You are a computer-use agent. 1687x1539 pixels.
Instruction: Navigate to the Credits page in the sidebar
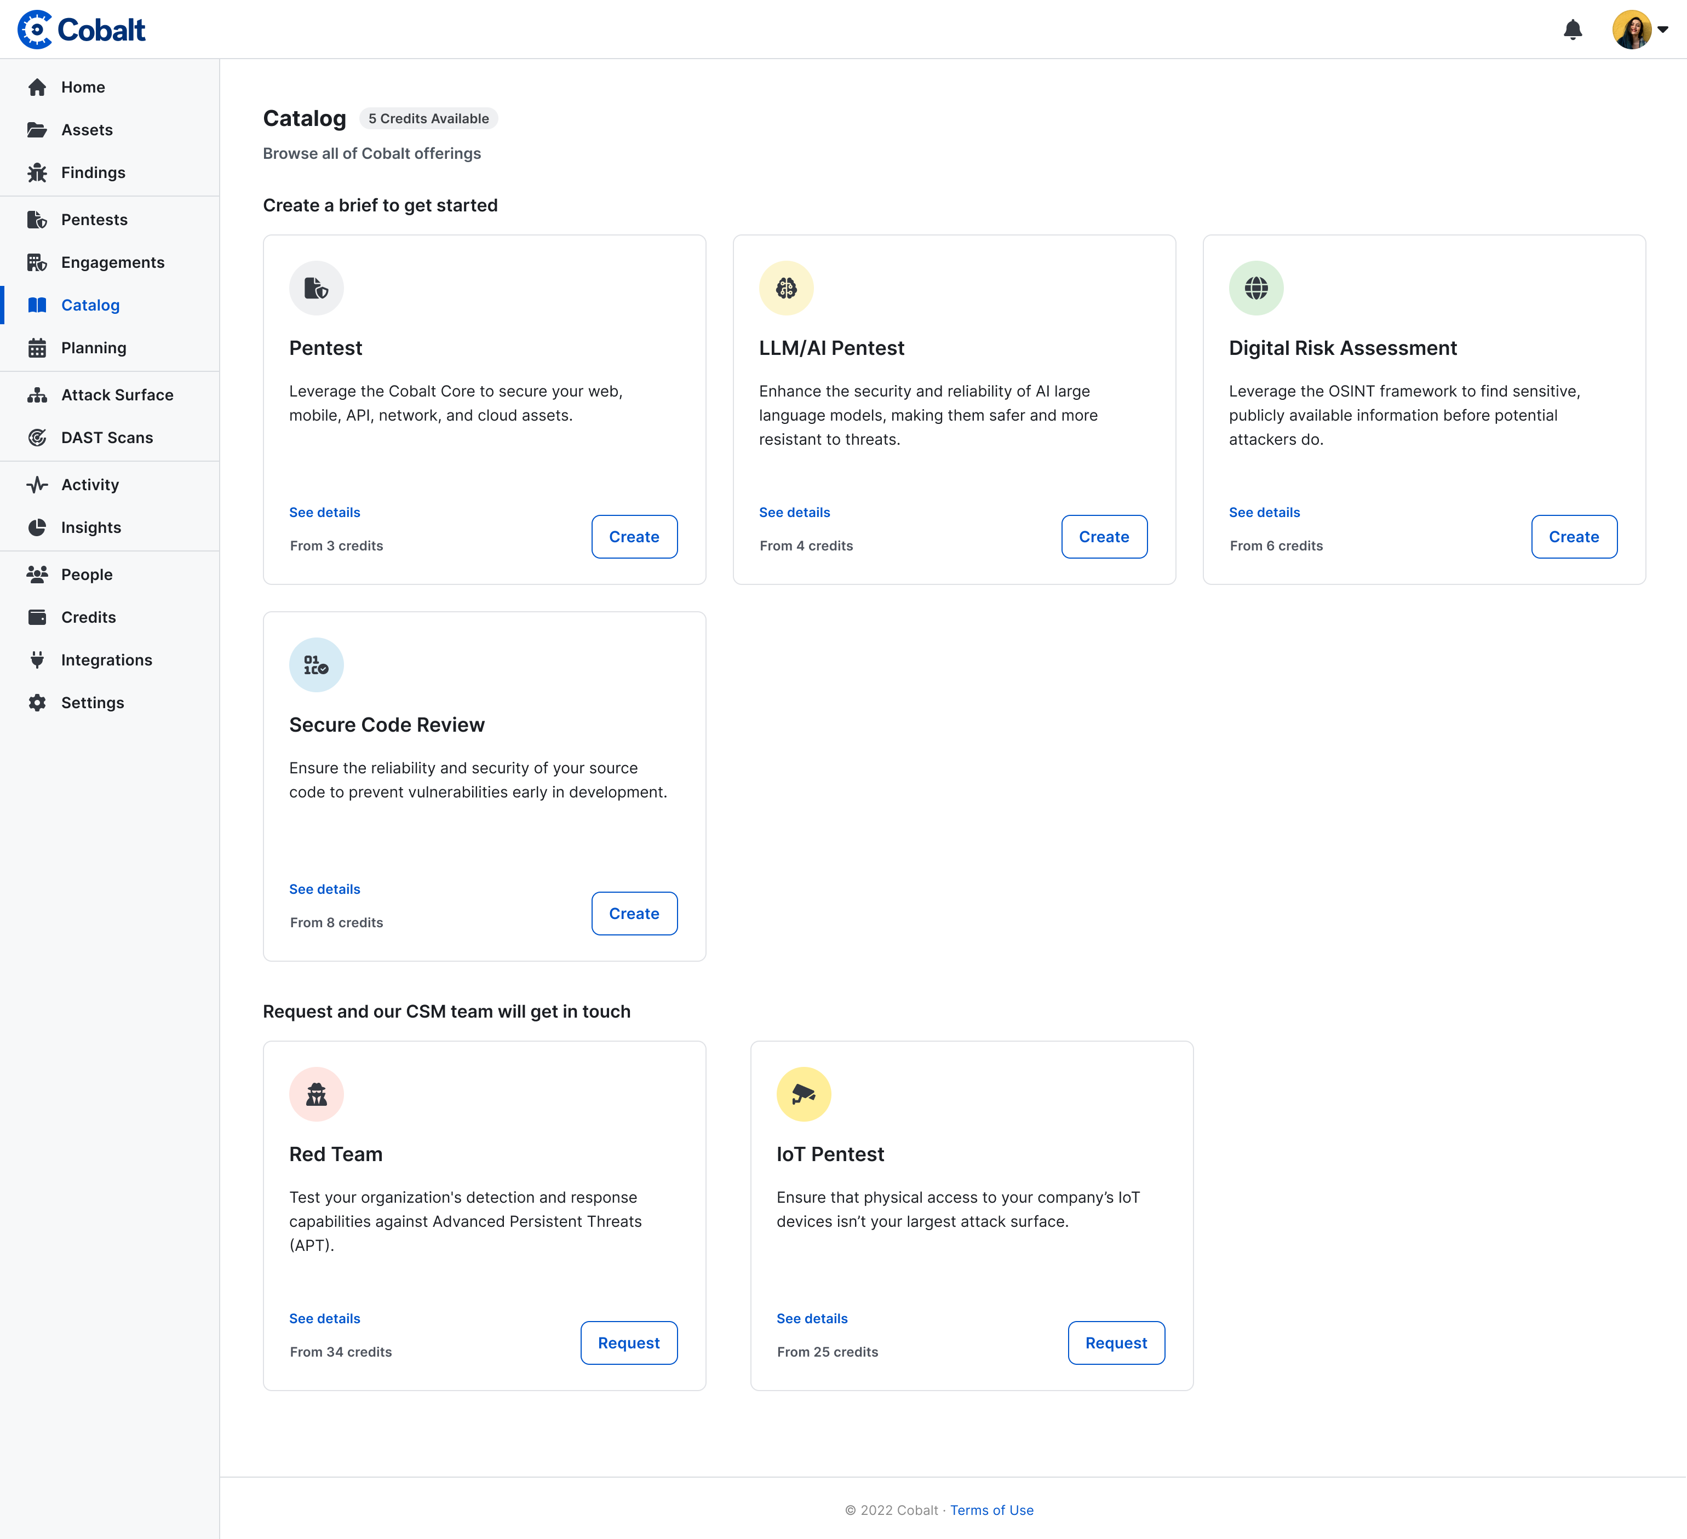pos(88,618)
